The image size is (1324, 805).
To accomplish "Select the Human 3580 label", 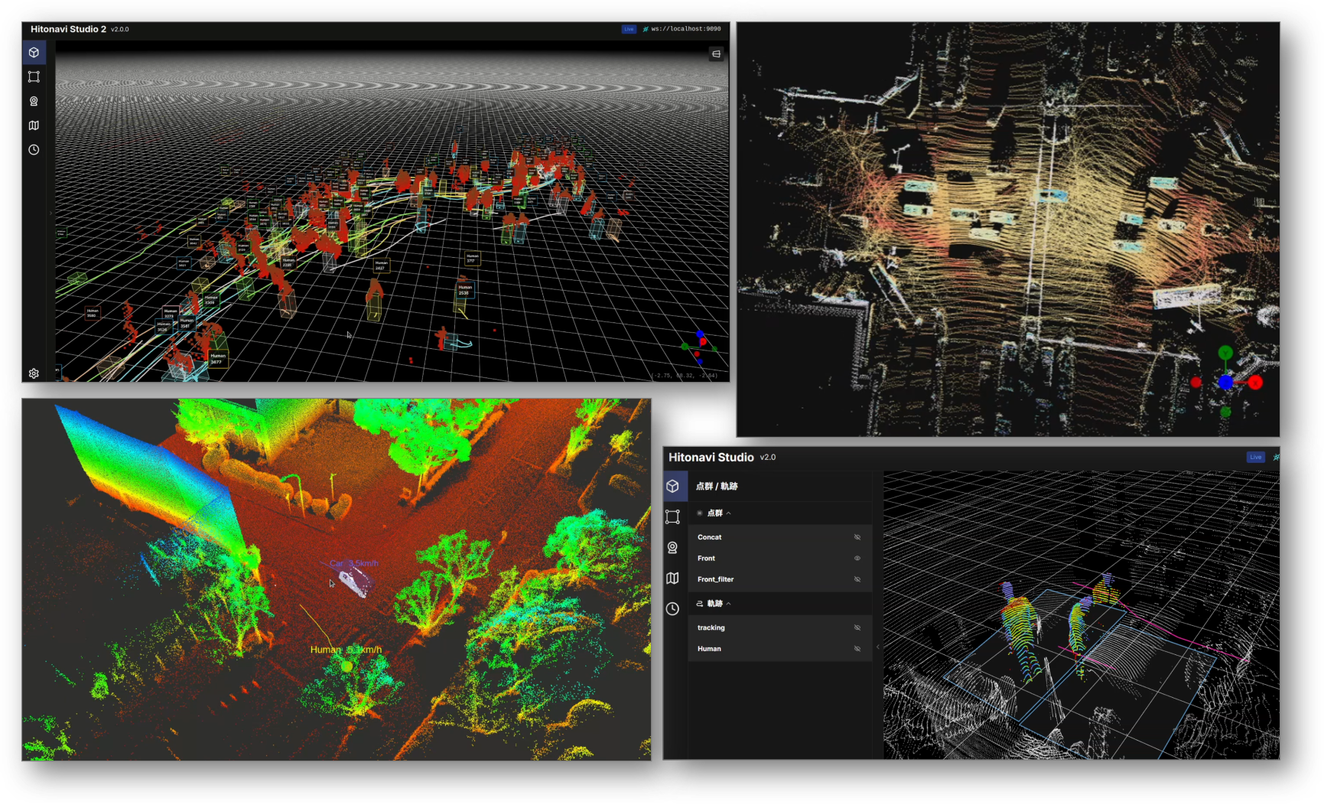I will 92,312.
